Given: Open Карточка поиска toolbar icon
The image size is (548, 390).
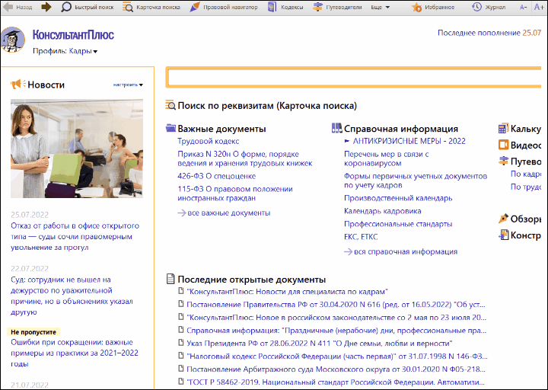Looking at the screenshot, I should point(128,7).
